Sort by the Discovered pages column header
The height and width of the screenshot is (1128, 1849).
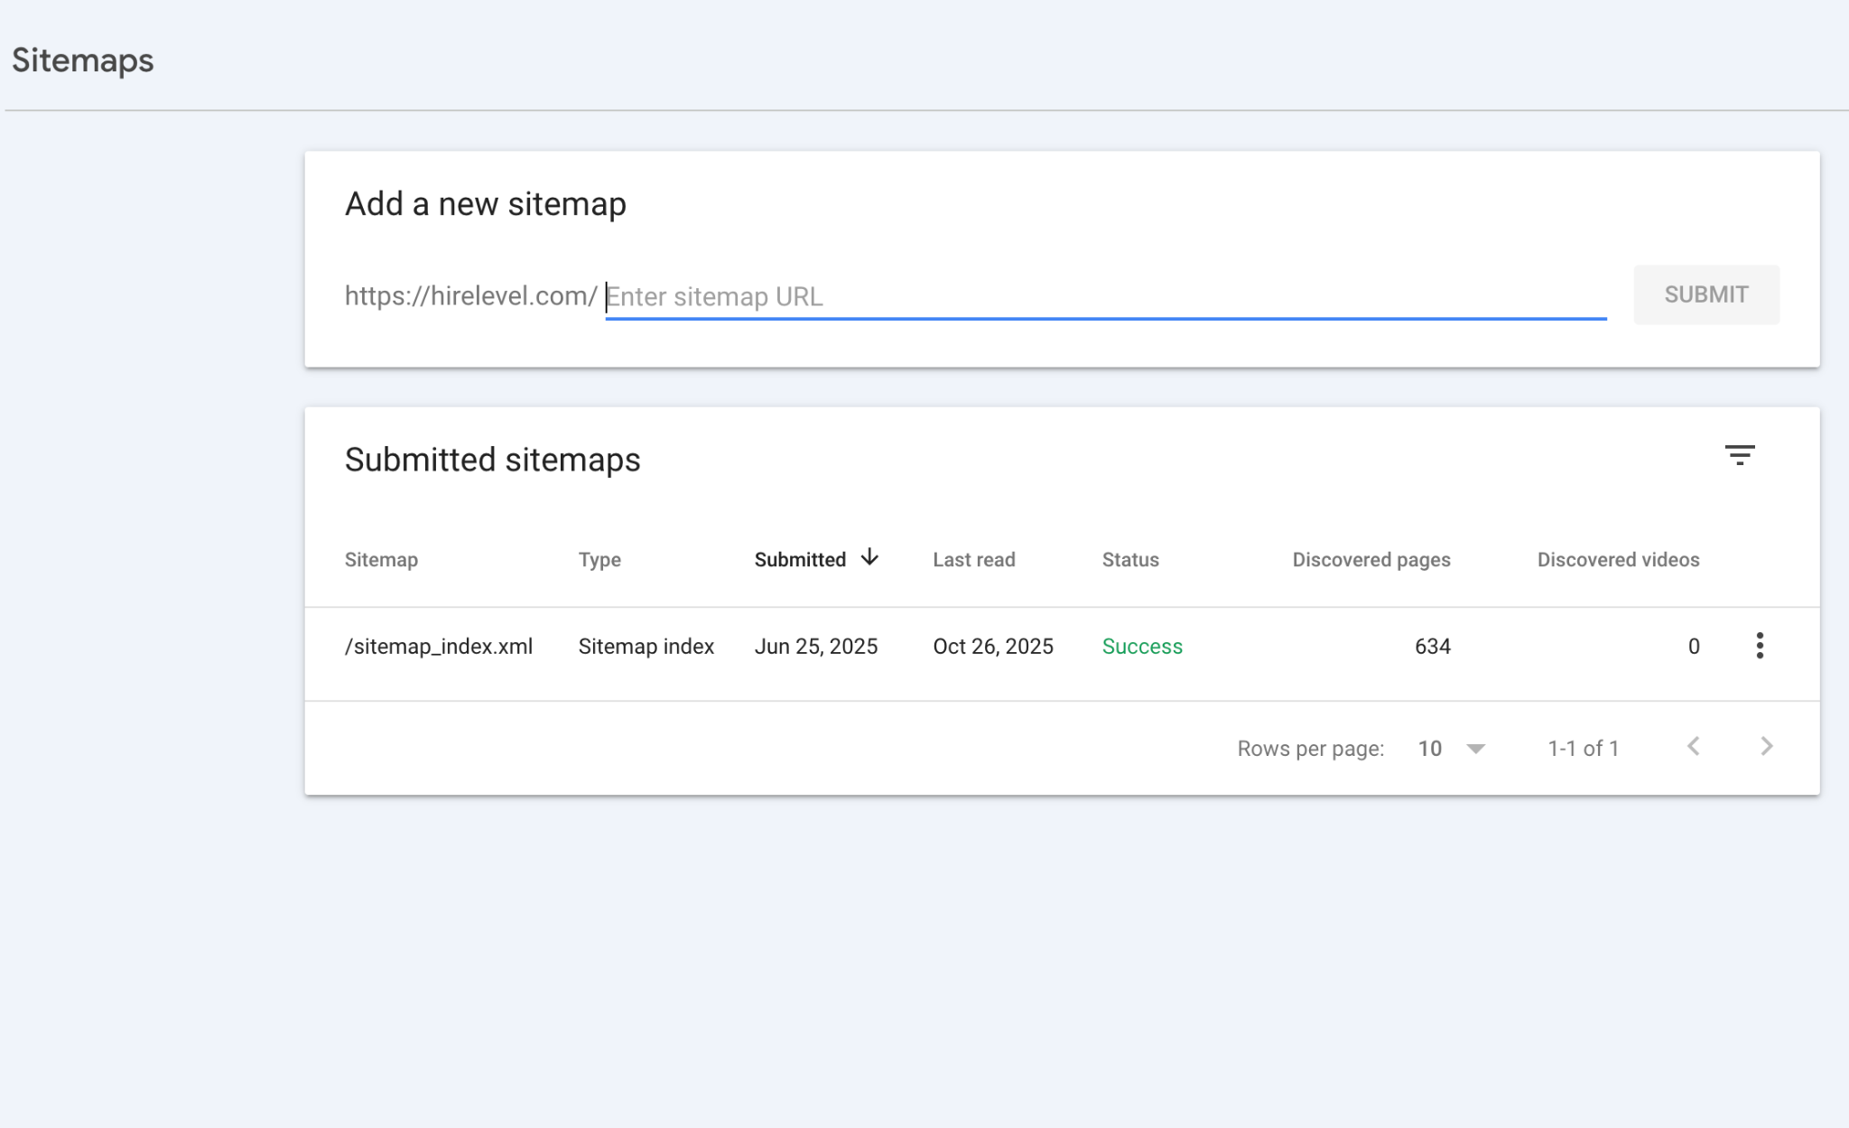(1370, 560)
